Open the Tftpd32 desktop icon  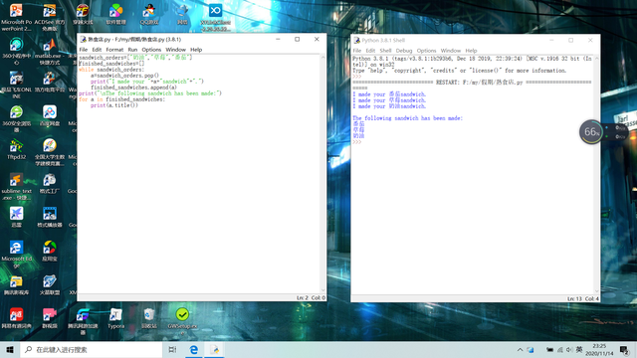[x=16, y=149]
